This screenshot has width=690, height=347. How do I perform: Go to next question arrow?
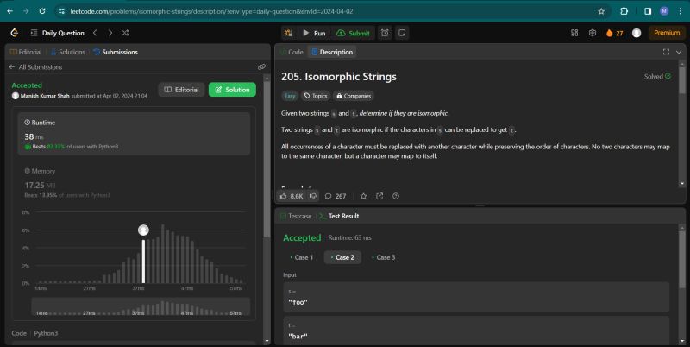(110, 33)
